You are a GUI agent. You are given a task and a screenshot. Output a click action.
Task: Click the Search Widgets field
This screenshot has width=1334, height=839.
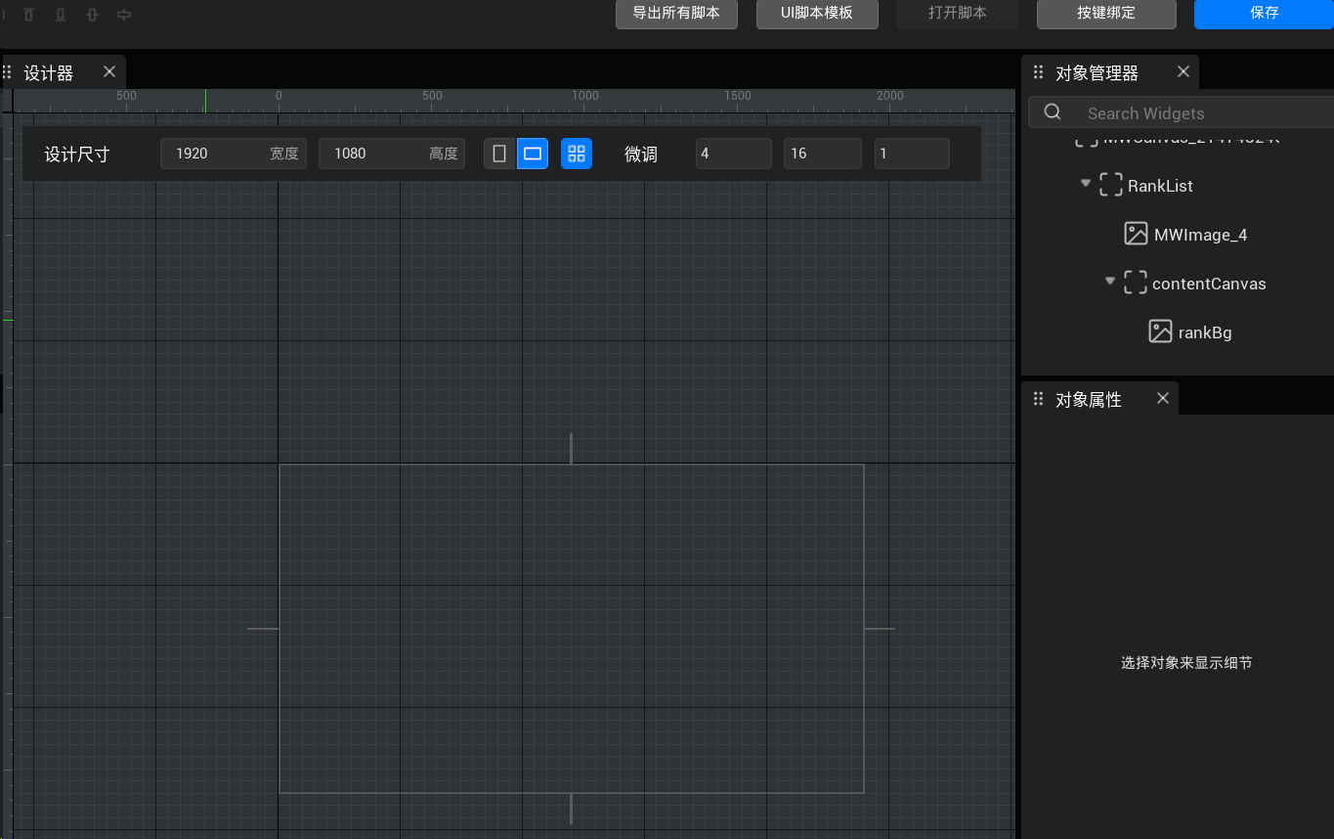[1183, 112]
